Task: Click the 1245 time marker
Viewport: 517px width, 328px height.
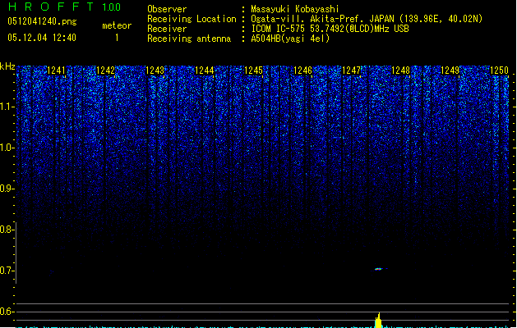Action: pos(253,71)
